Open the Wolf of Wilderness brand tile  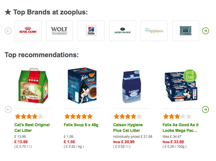tap(59, 31)
